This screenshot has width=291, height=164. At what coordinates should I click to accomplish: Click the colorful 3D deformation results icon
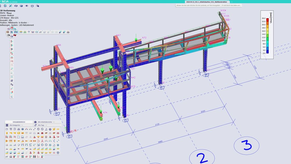21,32
